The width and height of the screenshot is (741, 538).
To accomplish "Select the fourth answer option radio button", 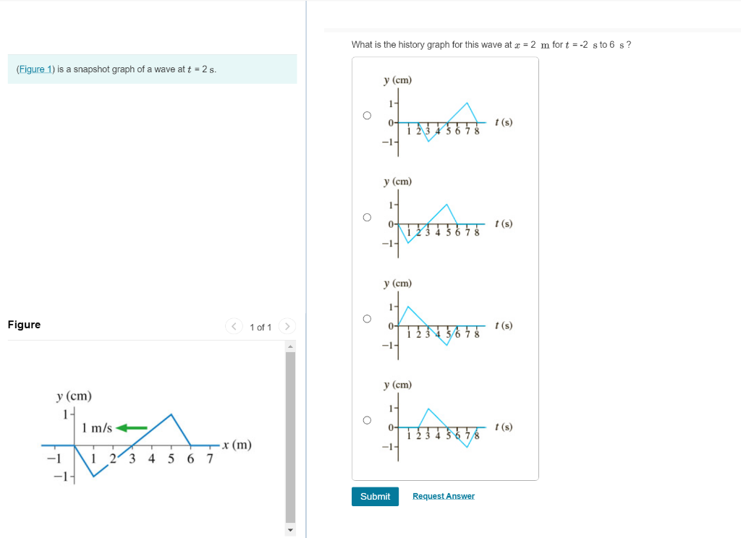I will pyautogui.click(x=367, y=419).
